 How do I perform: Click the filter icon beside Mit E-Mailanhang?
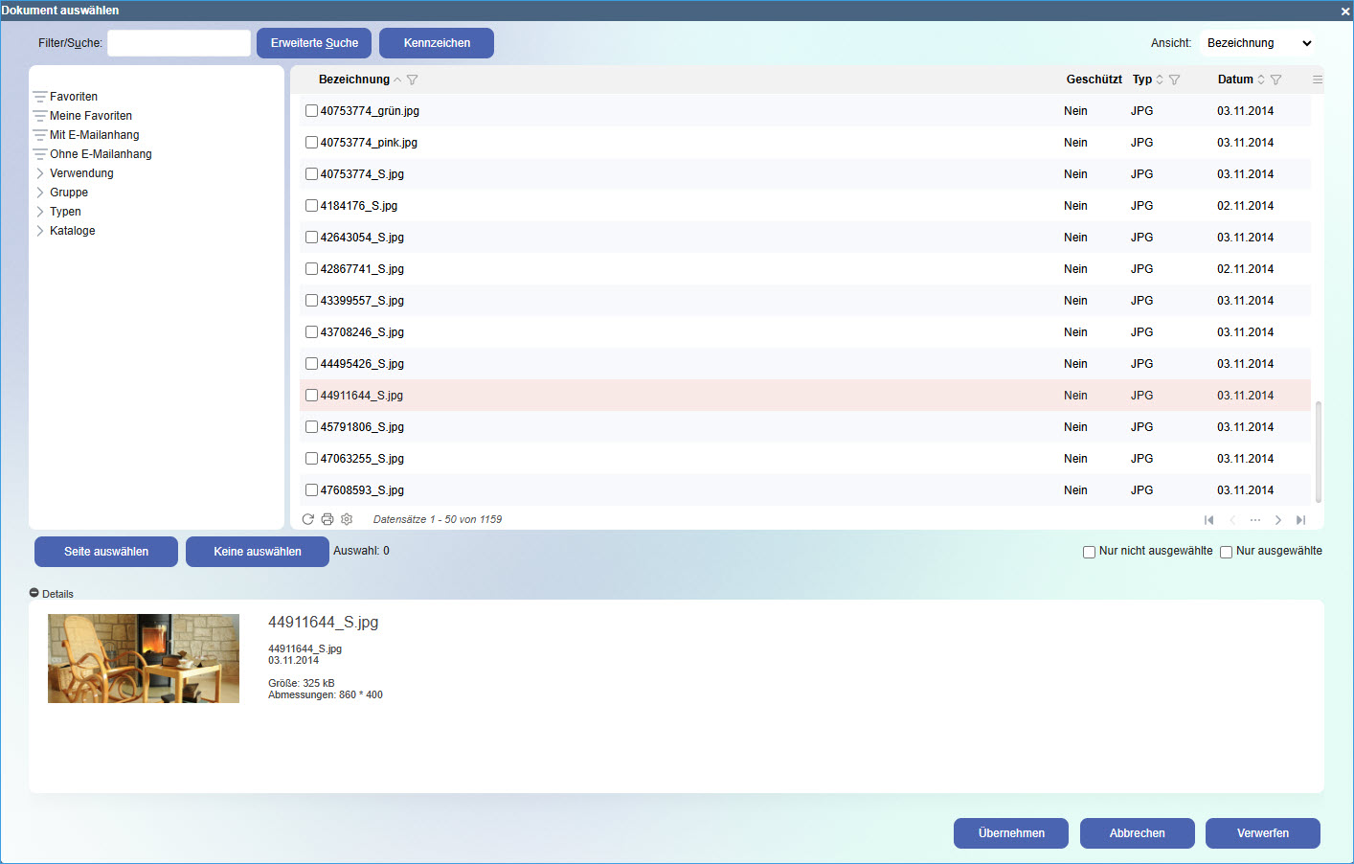(40, 135)
